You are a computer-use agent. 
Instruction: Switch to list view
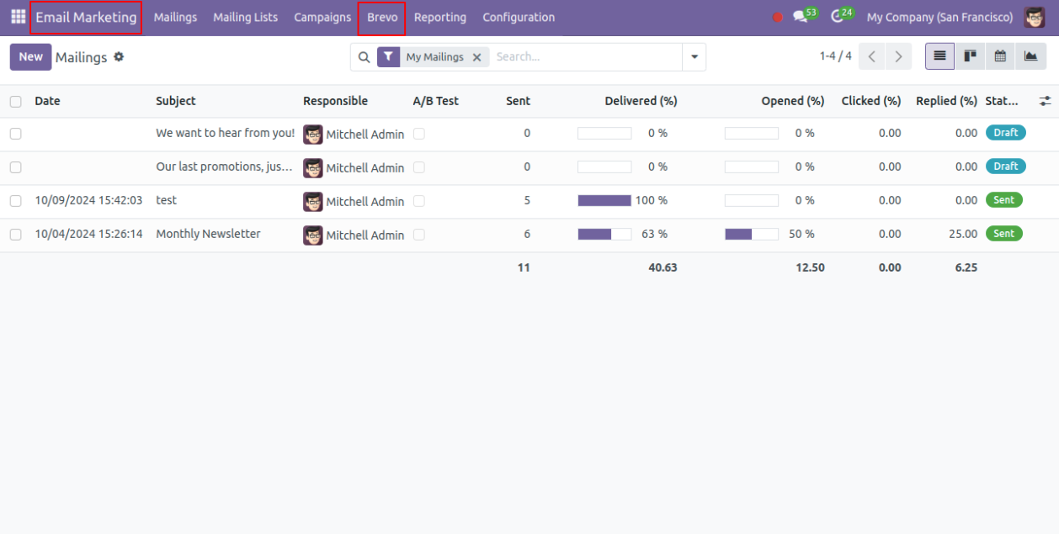tap(939, 56)
